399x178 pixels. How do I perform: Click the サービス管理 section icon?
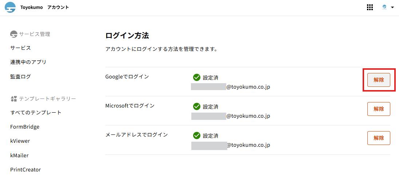tap(14, 34)
